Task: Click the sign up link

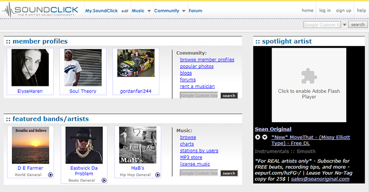Action: tap(343, 10)
